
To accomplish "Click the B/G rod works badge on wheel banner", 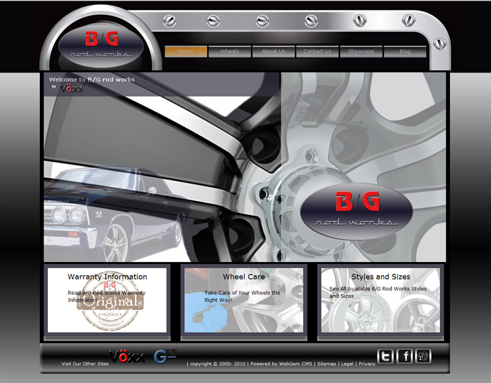I will coord(357,211).
